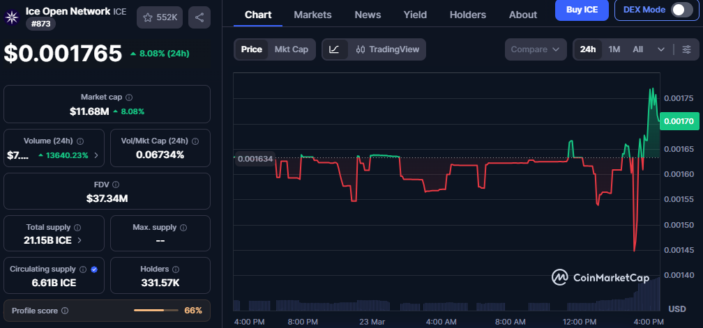Click the verified badge beside Circulating supply
The width and height of the screenshot is (703, 328).
click(94, 270)
